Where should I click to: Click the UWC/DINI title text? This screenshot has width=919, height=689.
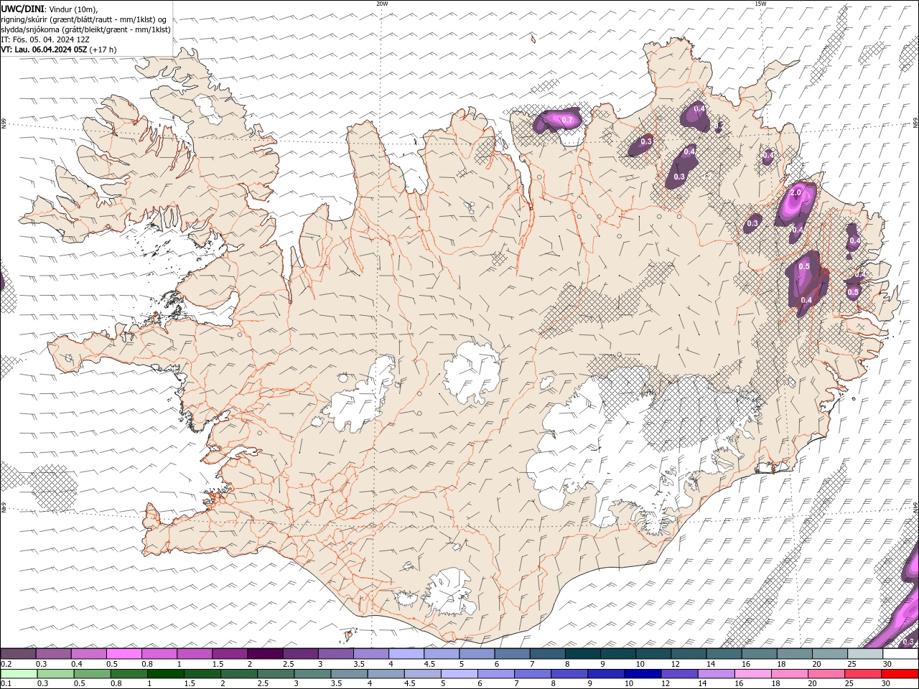click(x=22, y=9)
